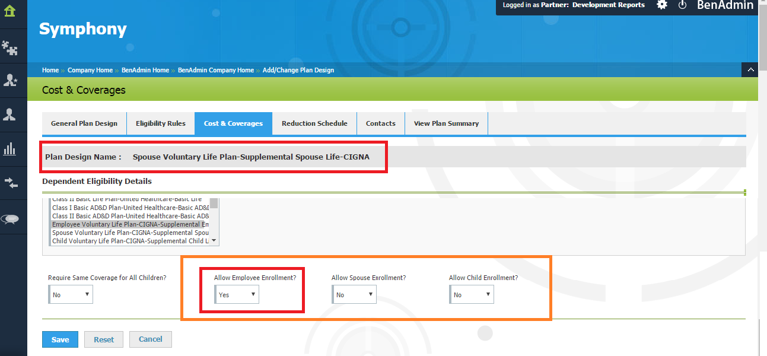The height and width of the screenshot is (356, 767).
Task: Collapse the header with the up chevron
Action: coord(750,70)
